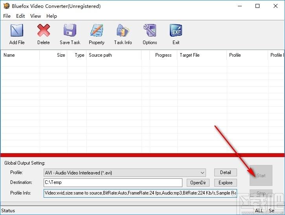285x215 pixels.
Task: Click the Stop button
Action: pos(261,193)
